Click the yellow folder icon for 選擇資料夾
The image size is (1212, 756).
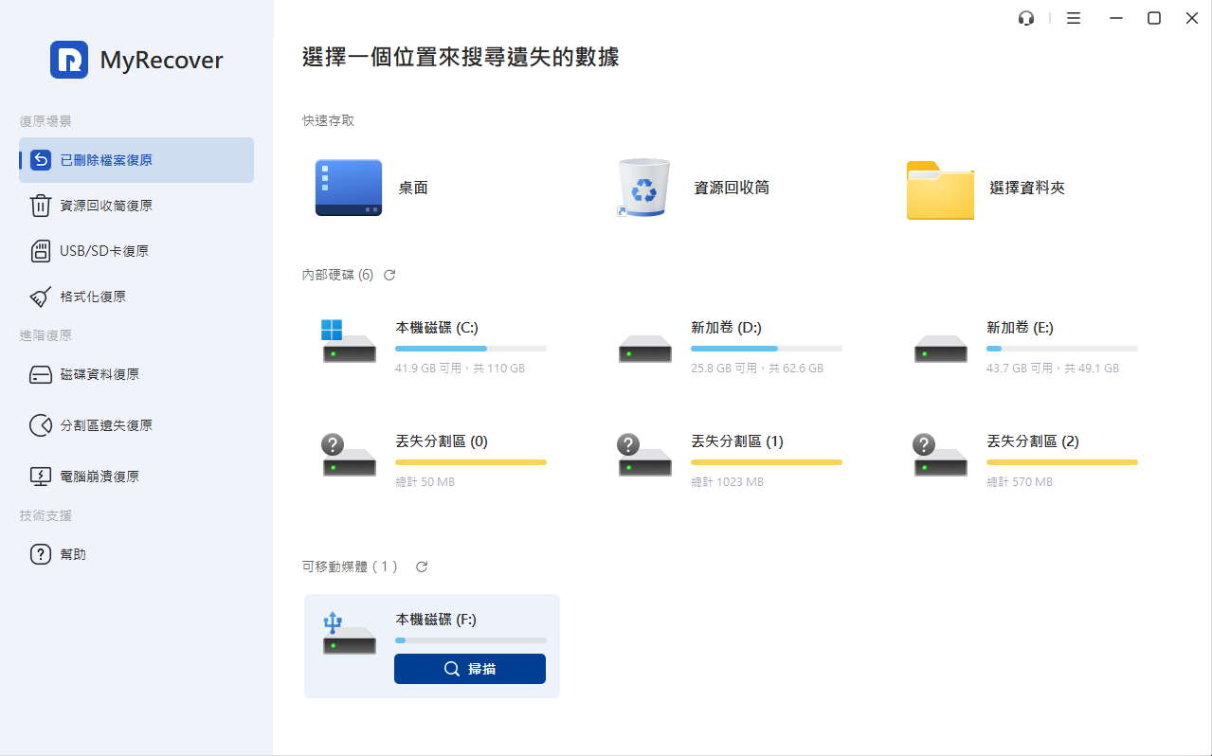tap(940, 189)
